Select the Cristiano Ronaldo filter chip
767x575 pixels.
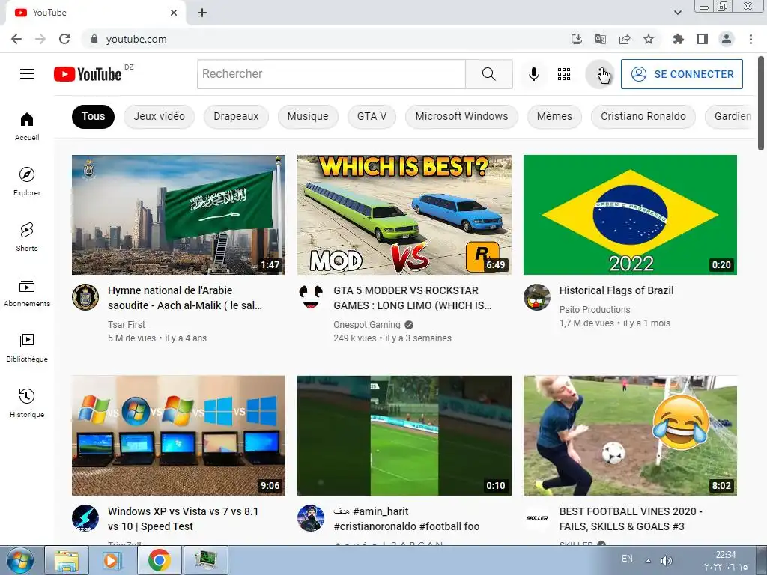[x=643, y=116]
